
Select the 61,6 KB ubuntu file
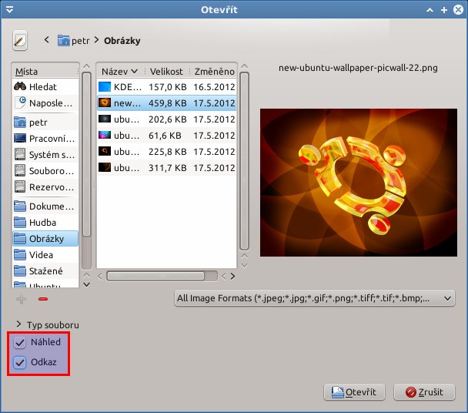[x=167, y=136]
